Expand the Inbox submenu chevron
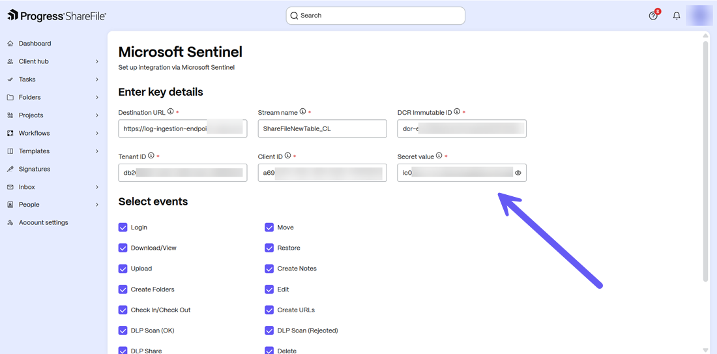This screenshot has width=717, height=354. pos(97,187)
